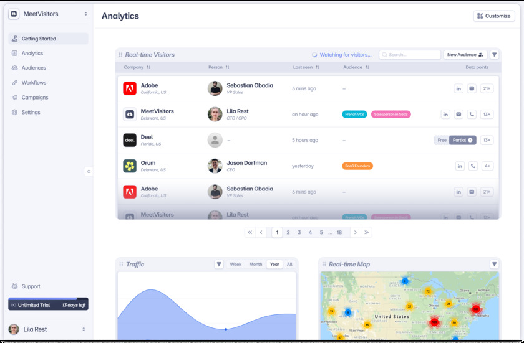Screen dimensions: 524x343
Task: Click Lila Rest's avatar at the sidebar bottom
Action: tap(14, 329)
